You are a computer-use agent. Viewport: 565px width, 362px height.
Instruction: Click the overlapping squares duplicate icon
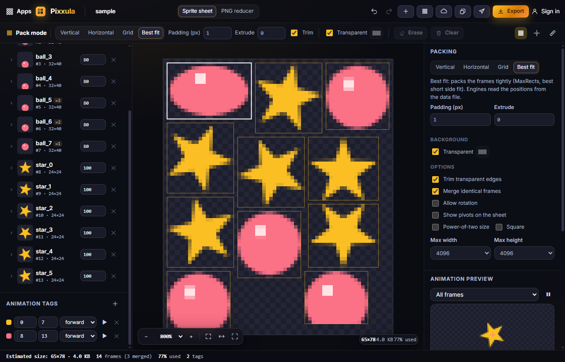(463, 11)
